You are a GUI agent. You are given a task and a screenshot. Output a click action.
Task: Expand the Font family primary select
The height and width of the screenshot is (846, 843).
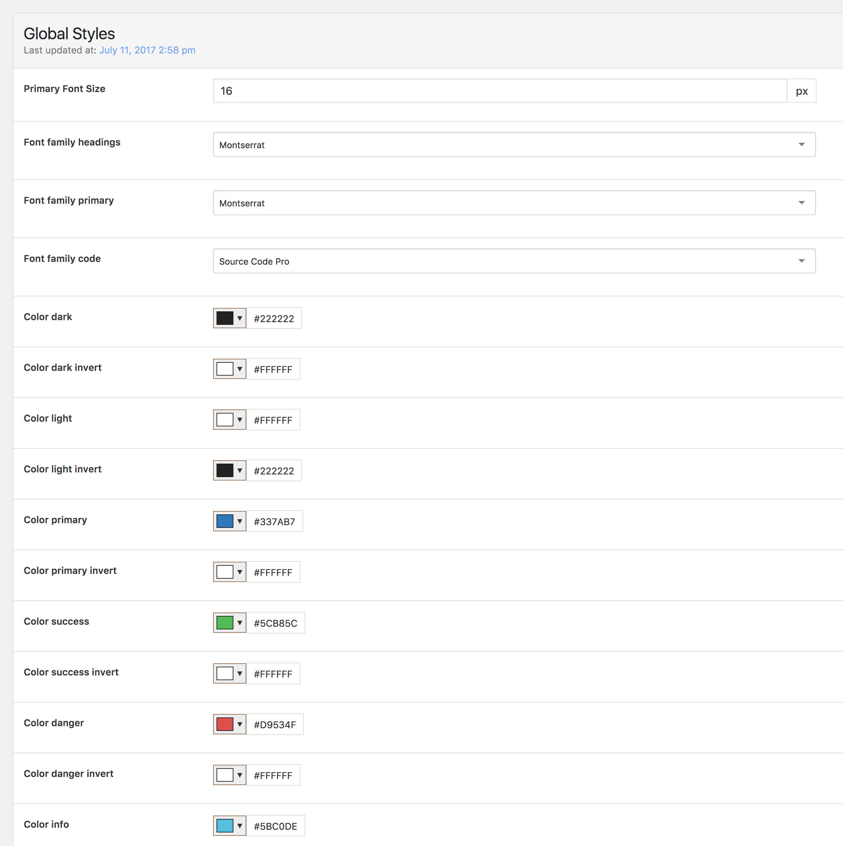(x=514, y=203)
